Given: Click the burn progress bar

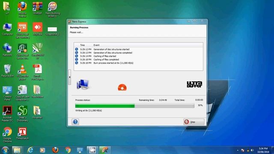Looking at the screenshot, I should [x=135, y=106].
